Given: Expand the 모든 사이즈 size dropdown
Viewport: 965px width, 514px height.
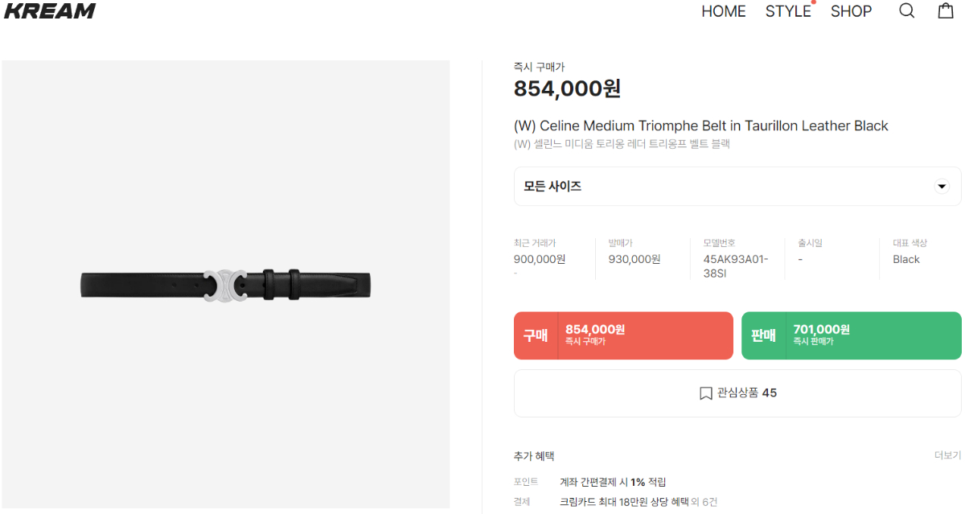Looking at the screenshot, I should (737, 187).
